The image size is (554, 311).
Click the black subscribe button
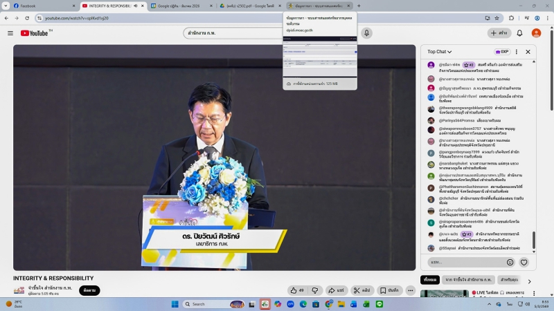pyautogui.click(x=89, y=290)
